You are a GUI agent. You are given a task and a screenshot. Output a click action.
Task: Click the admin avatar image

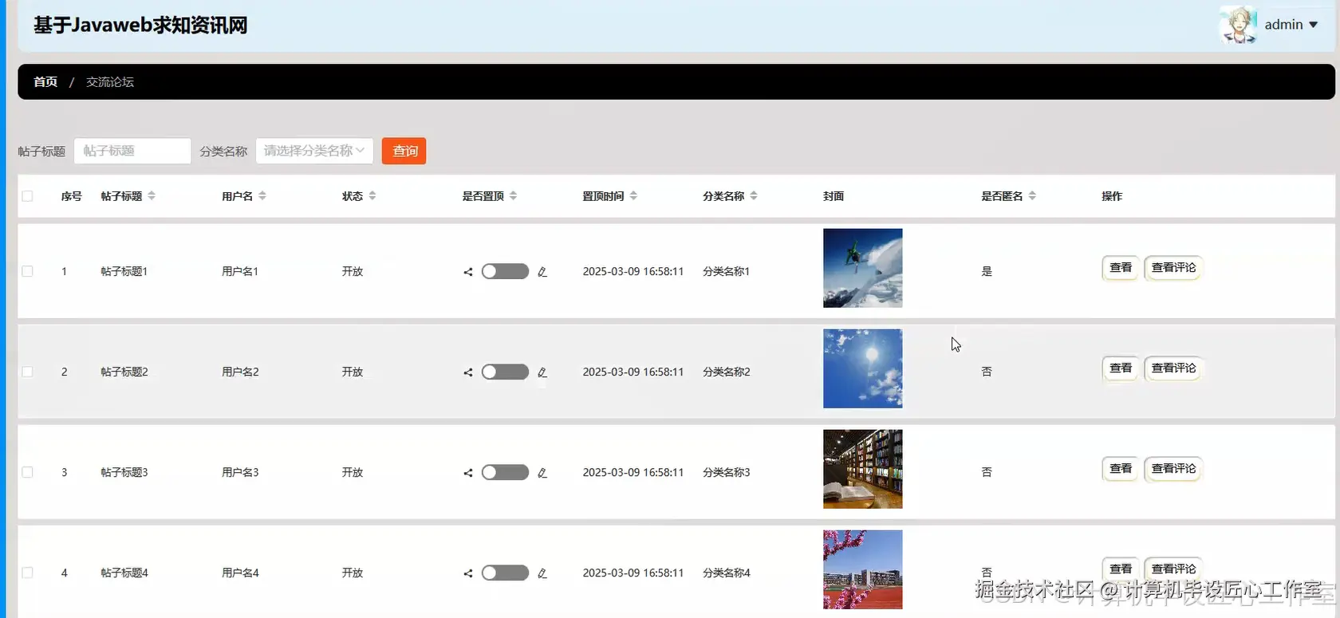(x=1238, y=25)
